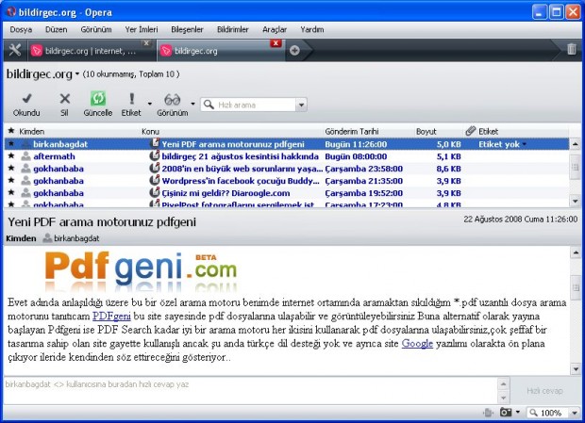Open the Bildirimler menu

(x=233, y=29)
